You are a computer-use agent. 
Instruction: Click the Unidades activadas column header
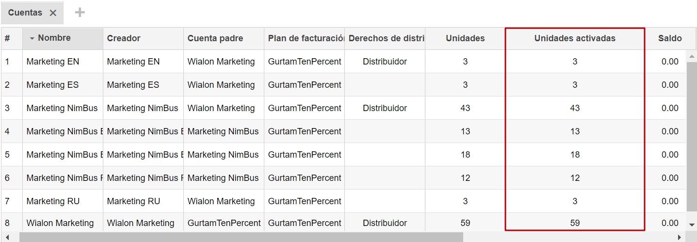point(575,38)
